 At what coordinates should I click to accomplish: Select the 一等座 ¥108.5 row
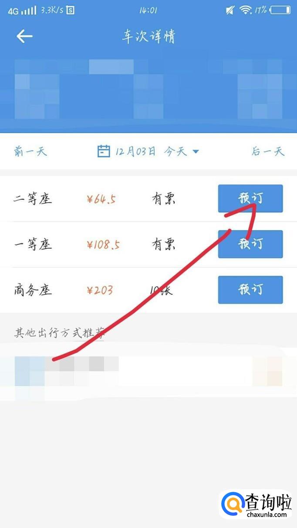148,244
